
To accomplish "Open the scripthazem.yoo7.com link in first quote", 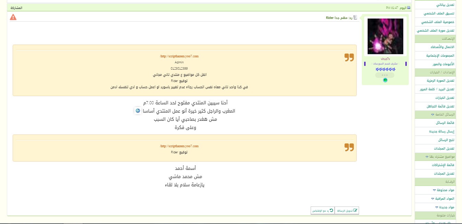I will point(179,56).
